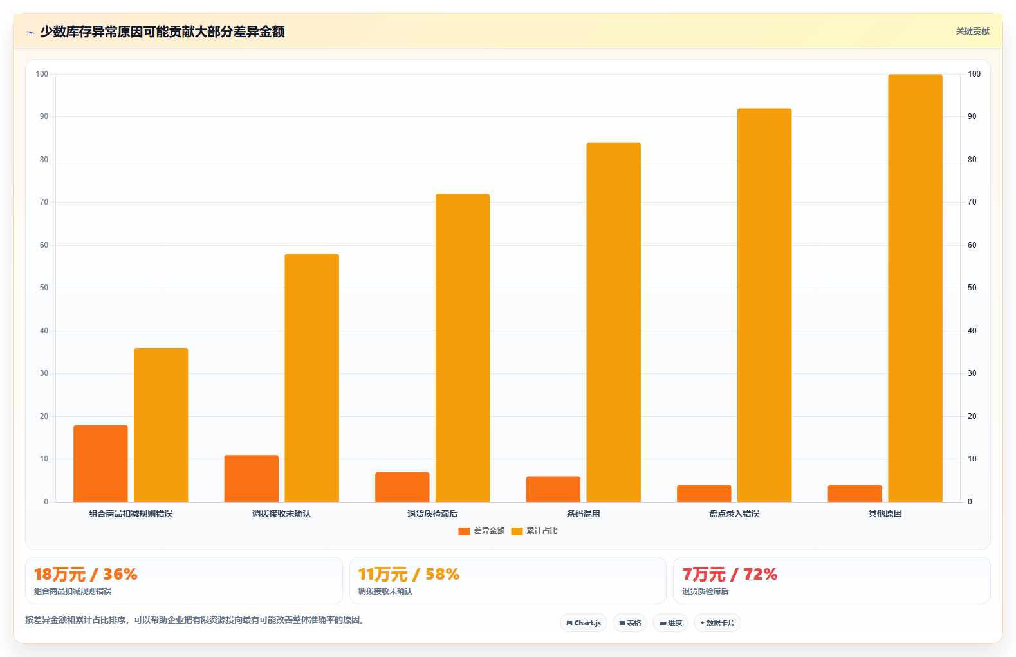
Task: Click the 累计占比 legend label text
Action: (x=542, y=531)
